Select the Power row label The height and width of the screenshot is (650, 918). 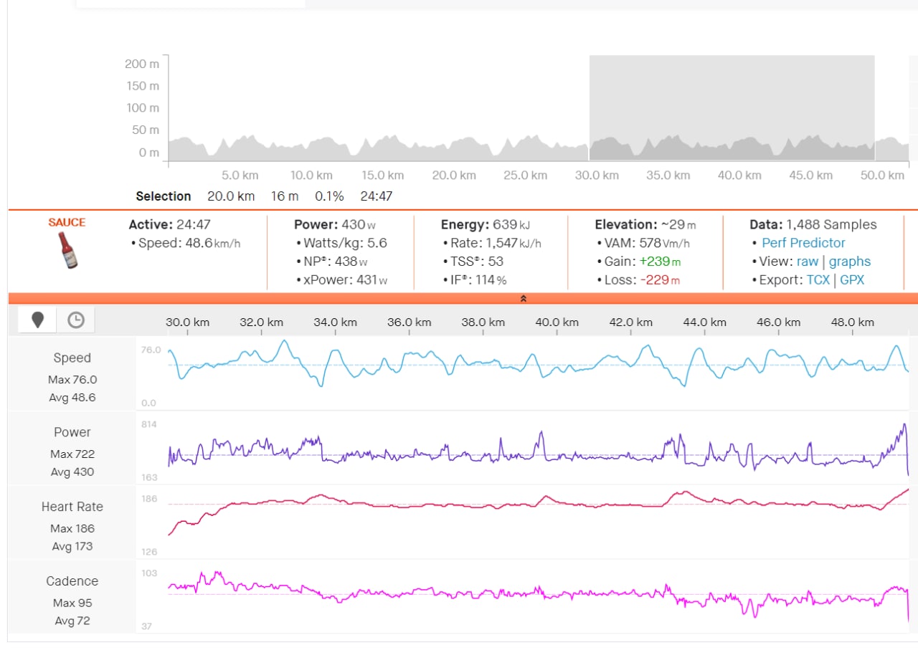pos(72,432)
